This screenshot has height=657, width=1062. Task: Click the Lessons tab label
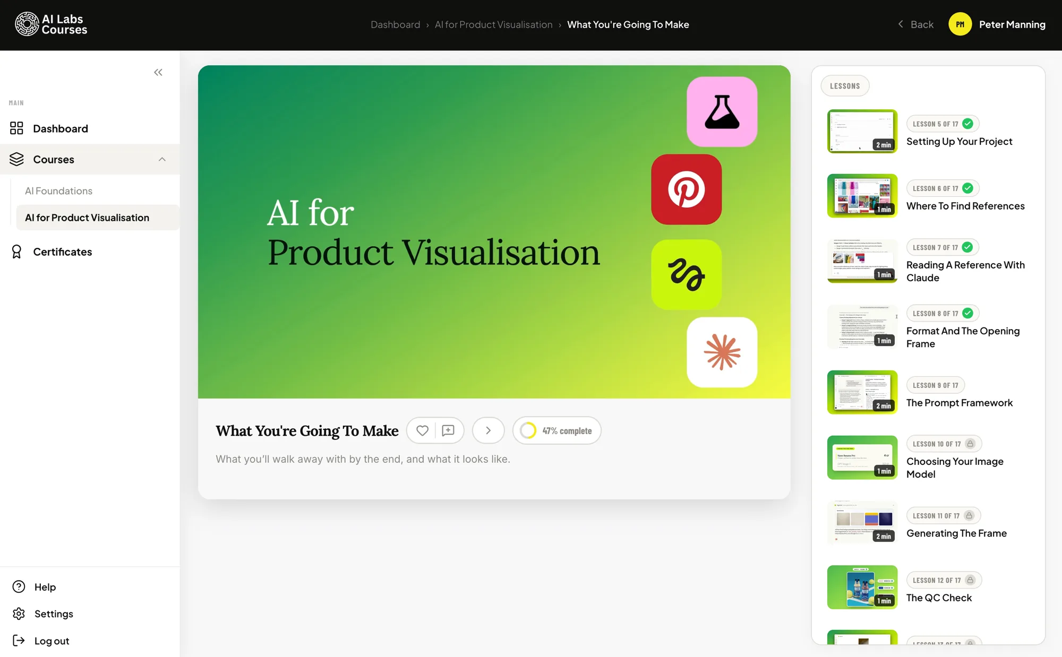click(x=845, y=86)
